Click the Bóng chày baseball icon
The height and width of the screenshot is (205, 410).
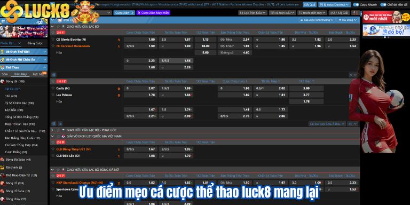2,199
